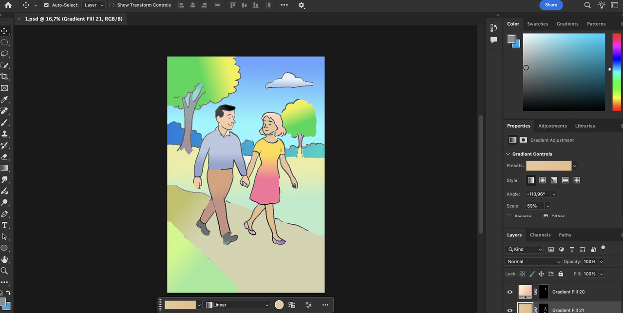Select the Lasso tool
Viewport: 623px width, 313px height.
[4, 54]
